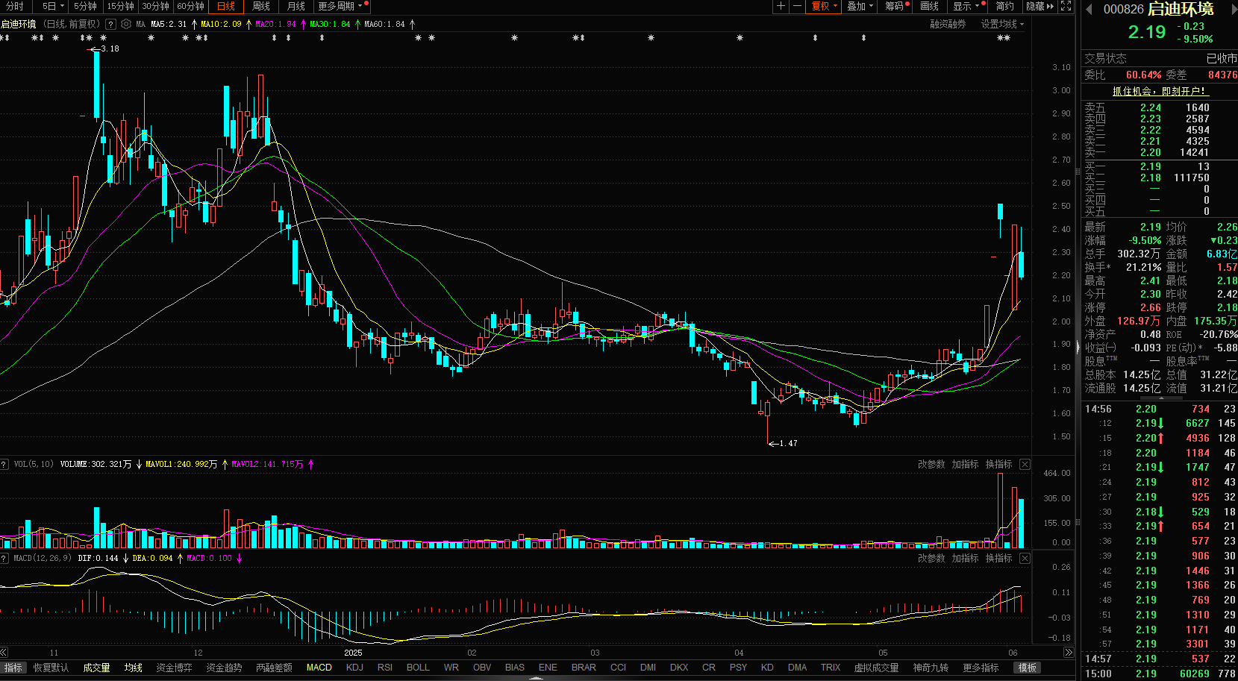This screenshot has height=681, width=1238.
Task: Click the magenta MA20:1.94 legend label
Action: pos(275,24)
